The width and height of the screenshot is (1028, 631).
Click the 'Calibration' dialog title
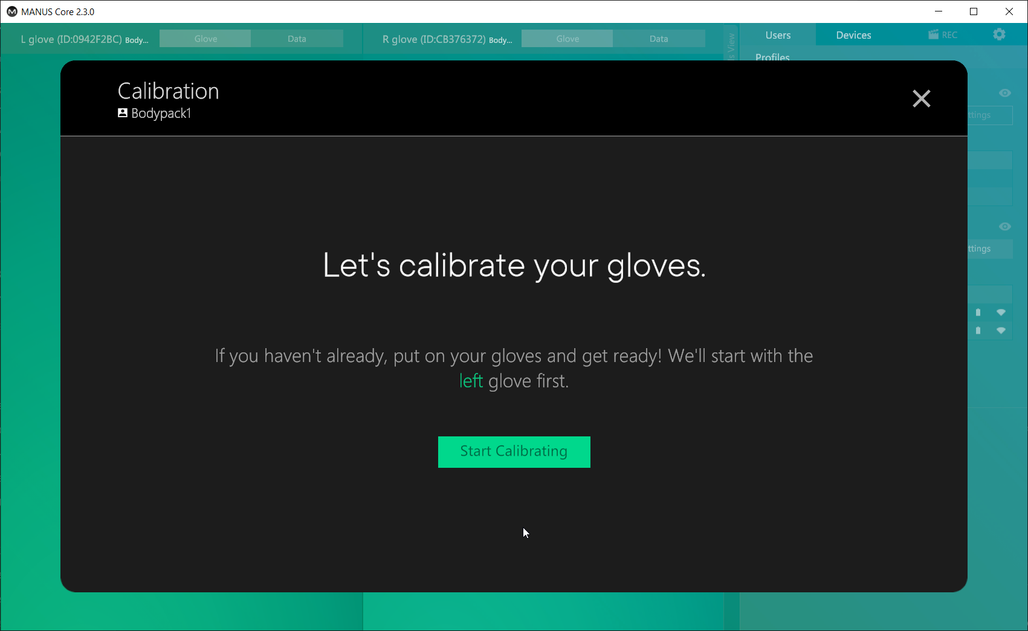(x=168, y=91)
